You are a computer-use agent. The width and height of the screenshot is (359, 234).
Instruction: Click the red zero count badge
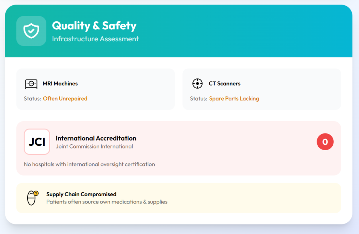point(325,142)
